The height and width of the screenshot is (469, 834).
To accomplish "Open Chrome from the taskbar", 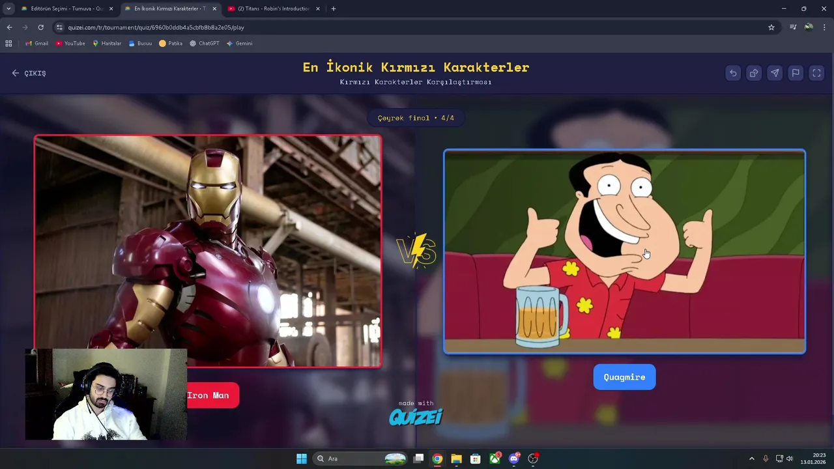I will tap(437, 459).
